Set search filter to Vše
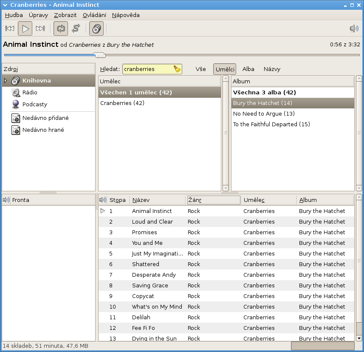364x352 pixels. point(200,69)
